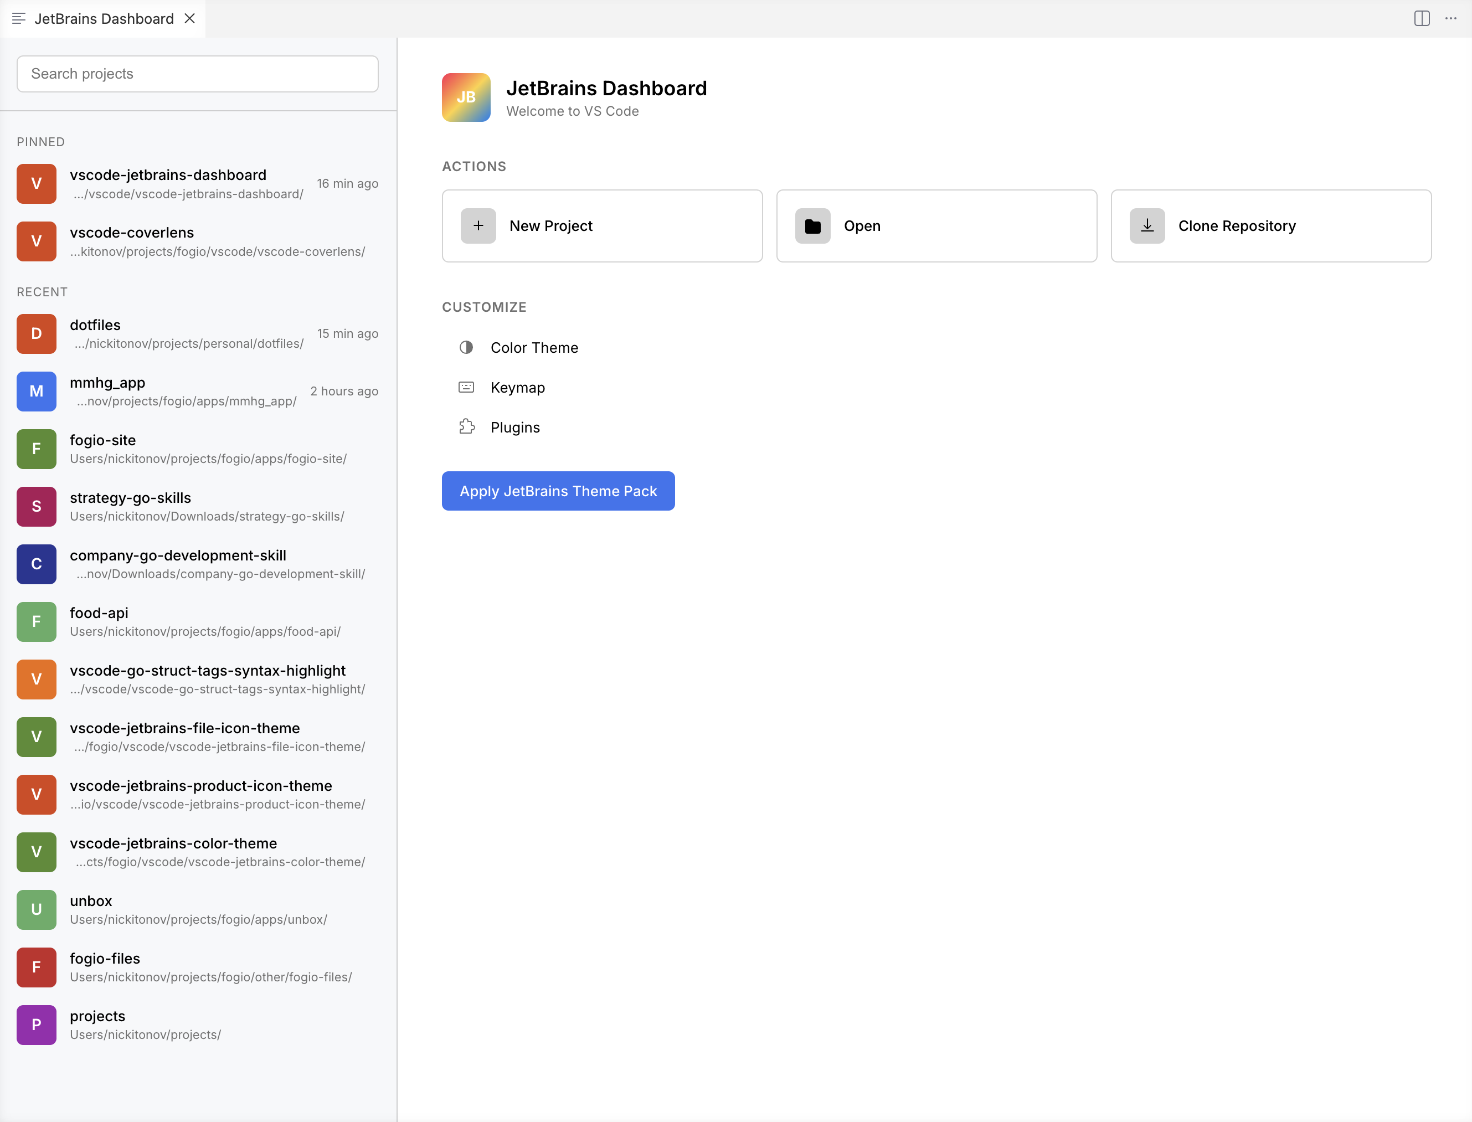Focus the Search projects field
Screen dimensions: 1472x1122
[x=198, y=74]
